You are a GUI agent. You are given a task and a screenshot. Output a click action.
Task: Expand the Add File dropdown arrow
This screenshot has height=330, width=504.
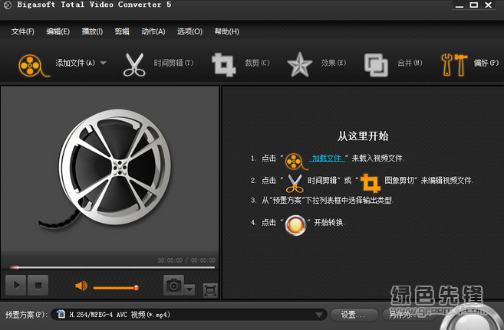103,64
